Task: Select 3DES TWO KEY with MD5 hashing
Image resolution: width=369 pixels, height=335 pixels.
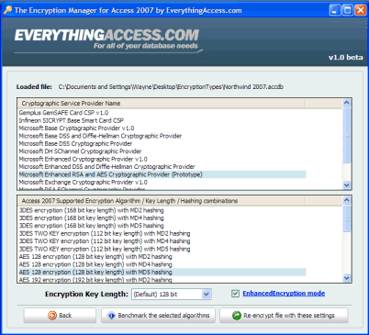Action: point(162,249)
